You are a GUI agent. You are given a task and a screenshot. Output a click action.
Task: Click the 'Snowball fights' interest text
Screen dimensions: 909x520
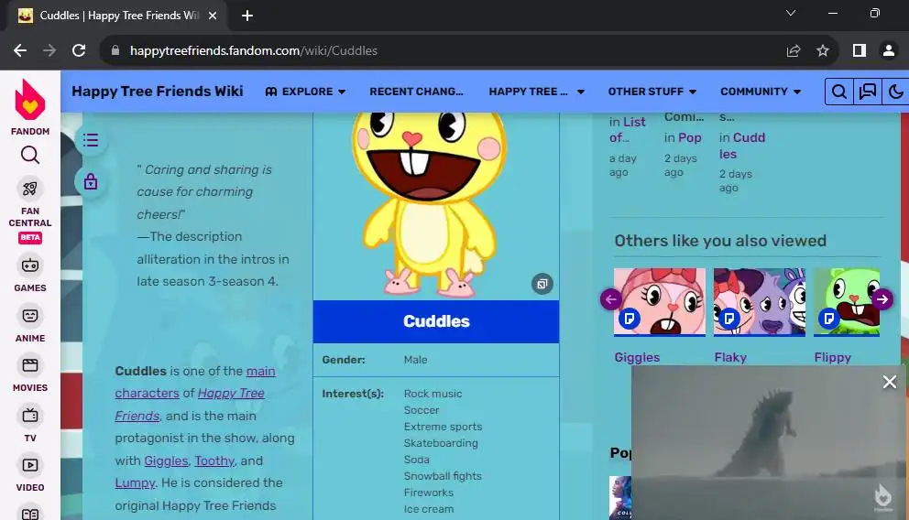click(443, 476)
